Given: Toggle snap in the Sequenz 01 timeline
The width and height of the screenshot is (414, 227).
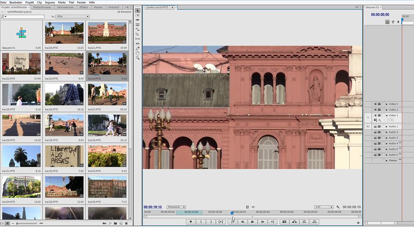Looking at the screenshot, I should coord(387,22).
